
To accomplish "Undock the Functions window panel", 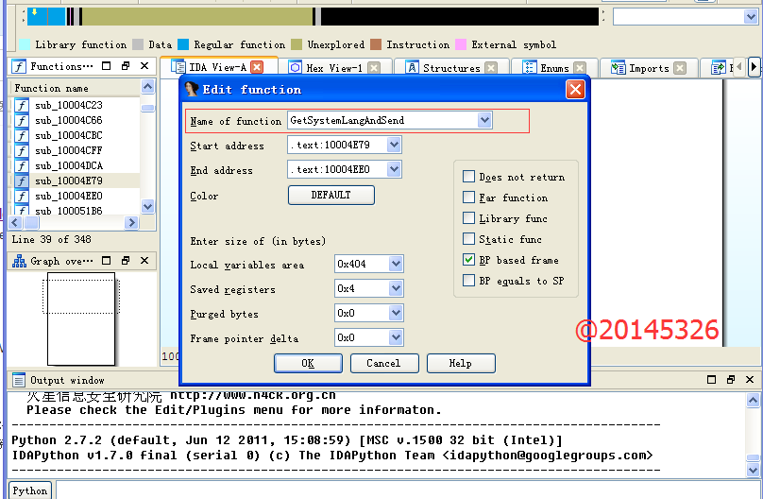I will click(126, 66).
